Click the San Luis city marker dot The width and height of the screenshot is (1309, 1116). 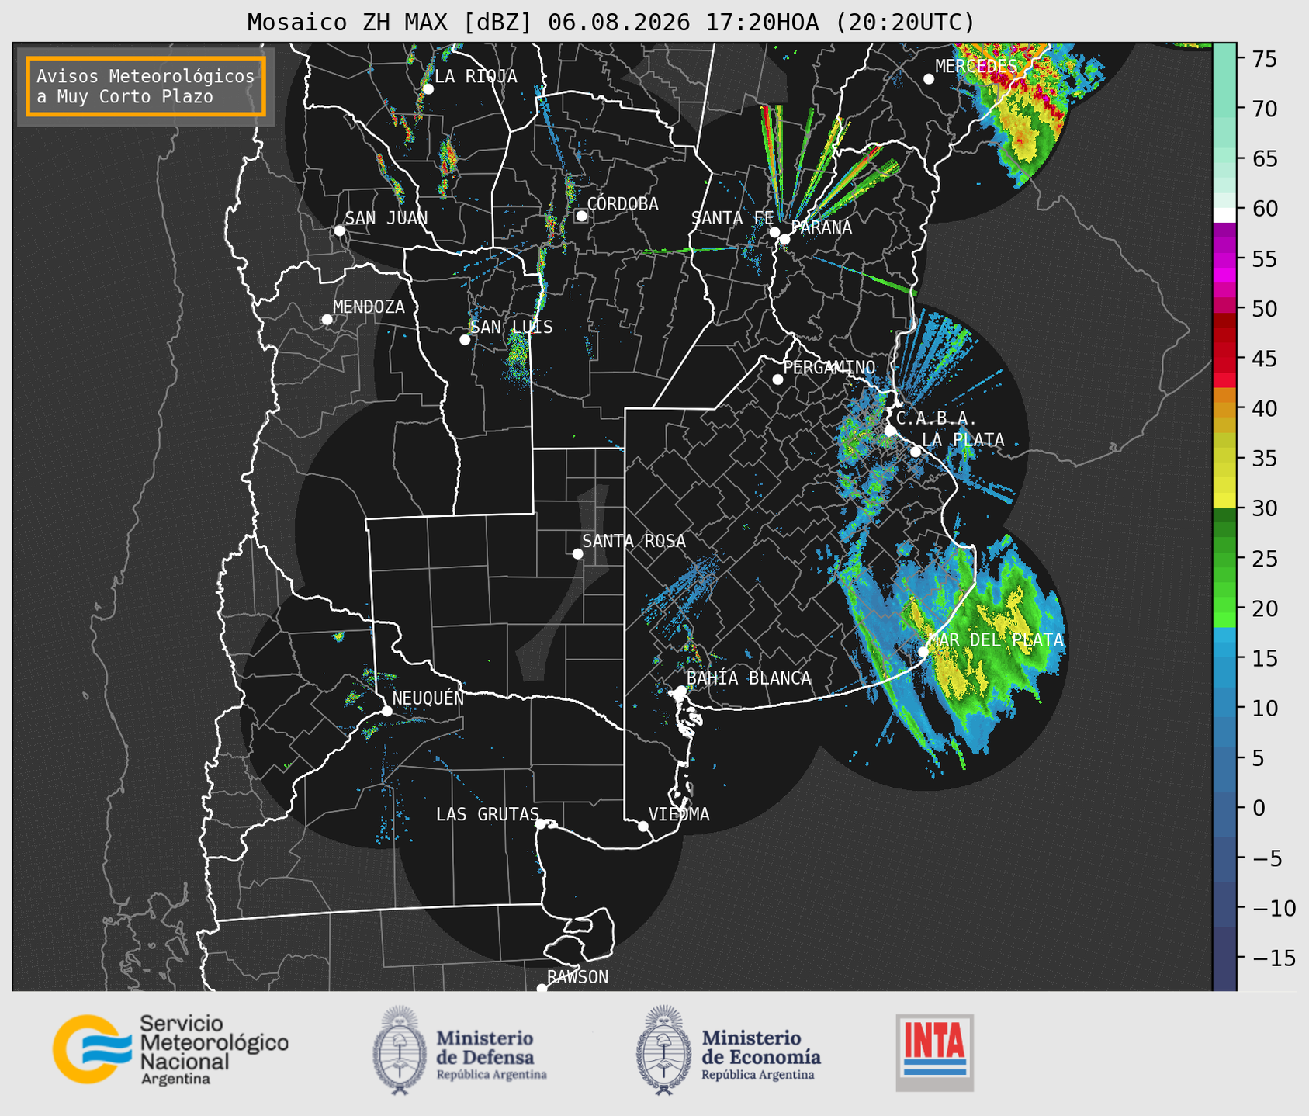click(465, 340)
